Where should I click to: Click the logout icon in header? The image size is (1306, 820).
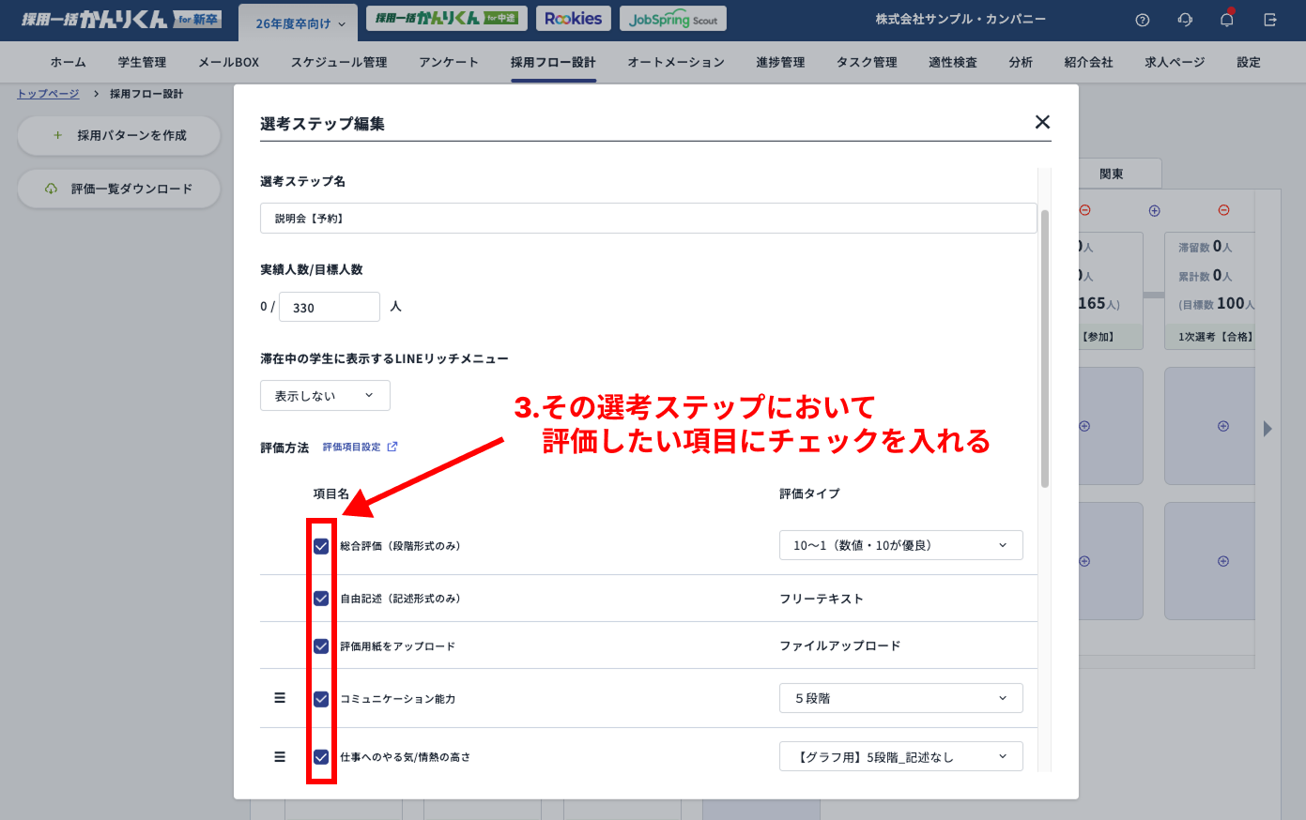point(1270,20)
